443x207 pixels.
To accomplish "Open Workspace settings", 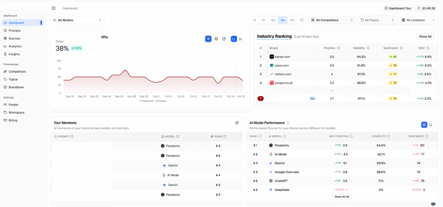I will pyautogui.click(x=23, y=113).
